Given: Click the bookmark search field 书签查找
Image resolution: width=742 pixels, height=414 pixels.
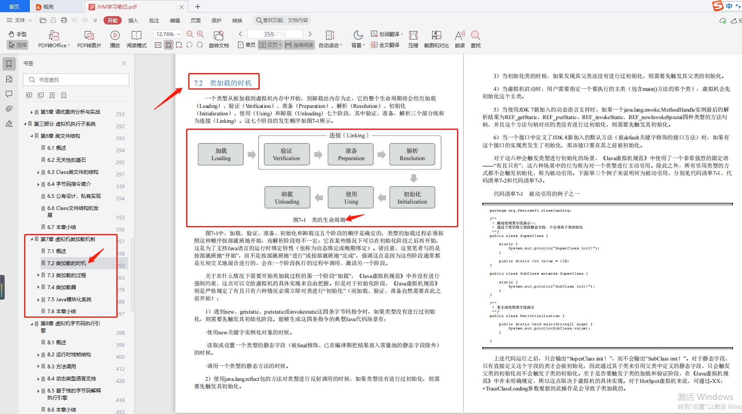Looking at the screenshot, I should click(x=76, y=80).
